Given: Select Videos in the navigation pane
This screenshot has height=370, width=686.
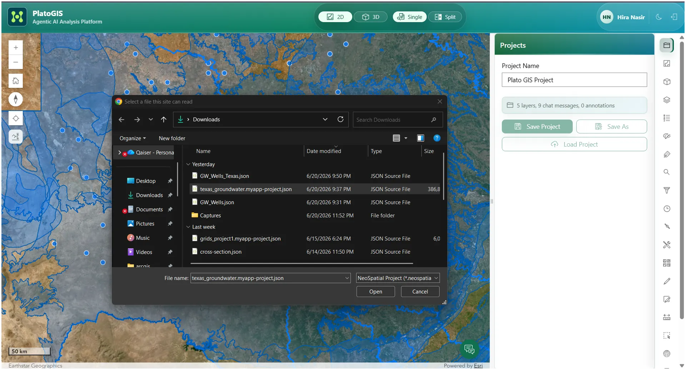Looking at the screenshot, I should [144, 252].
